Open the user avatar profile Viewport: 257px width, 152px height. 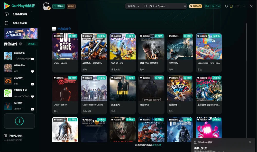click(46, 6)
